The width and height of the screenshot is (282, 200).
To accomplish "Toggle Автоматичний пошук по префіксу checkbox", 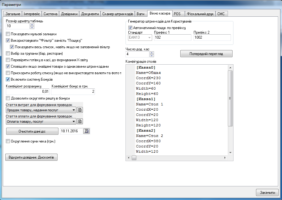I will (130, 28).
